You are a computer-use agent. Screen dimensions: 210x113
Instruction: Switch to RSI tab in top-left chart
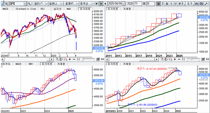coord(43,9)
